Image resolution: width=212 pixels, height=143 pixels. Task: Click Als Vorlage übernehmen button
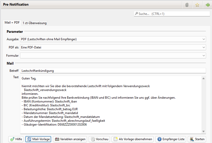(132, 139)
